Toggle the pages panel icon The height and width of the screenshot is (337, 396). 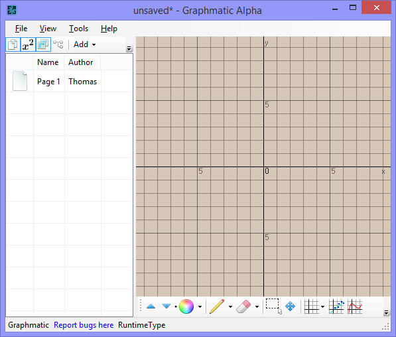point(13,44)
